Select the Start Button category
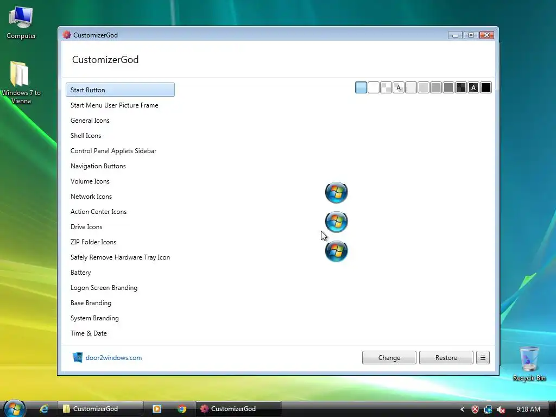Screen dimensions: 556x417 [120, 90]
